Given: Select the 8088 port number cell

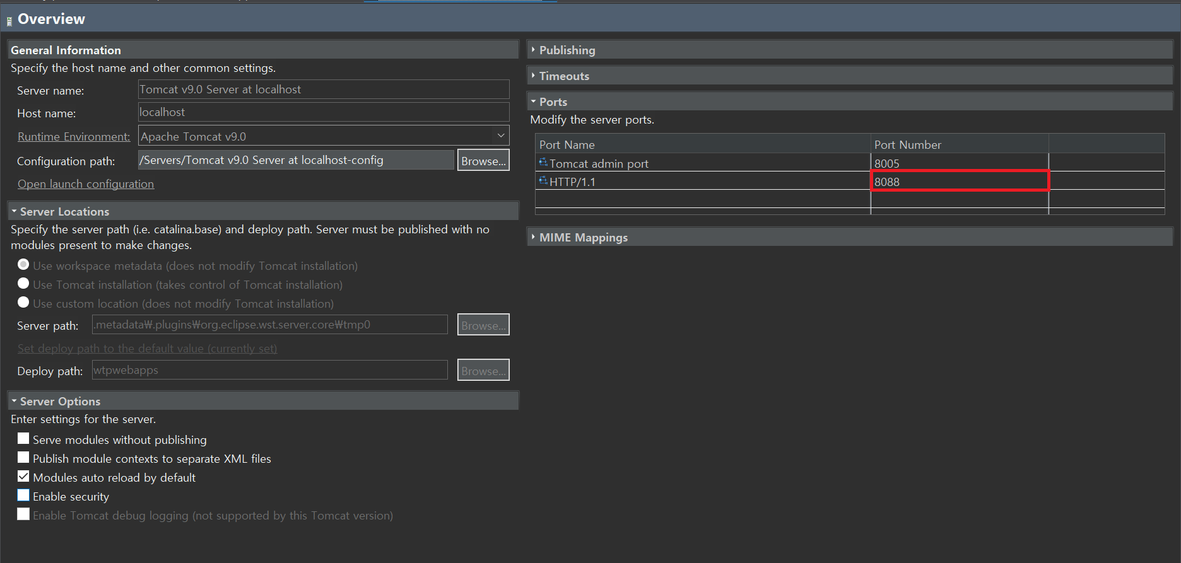Looking at the screenshot, I should point(960,182).
